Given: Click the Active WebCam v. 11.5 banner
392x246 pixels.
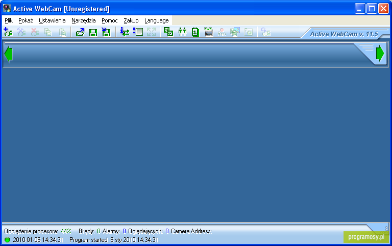Looking at the screenshot, I should click(344, 34).
